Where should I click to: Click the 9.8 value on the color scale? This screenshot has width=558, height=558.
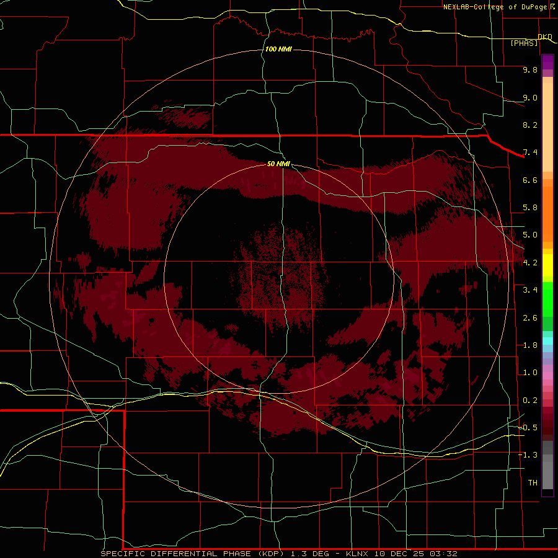530,69
